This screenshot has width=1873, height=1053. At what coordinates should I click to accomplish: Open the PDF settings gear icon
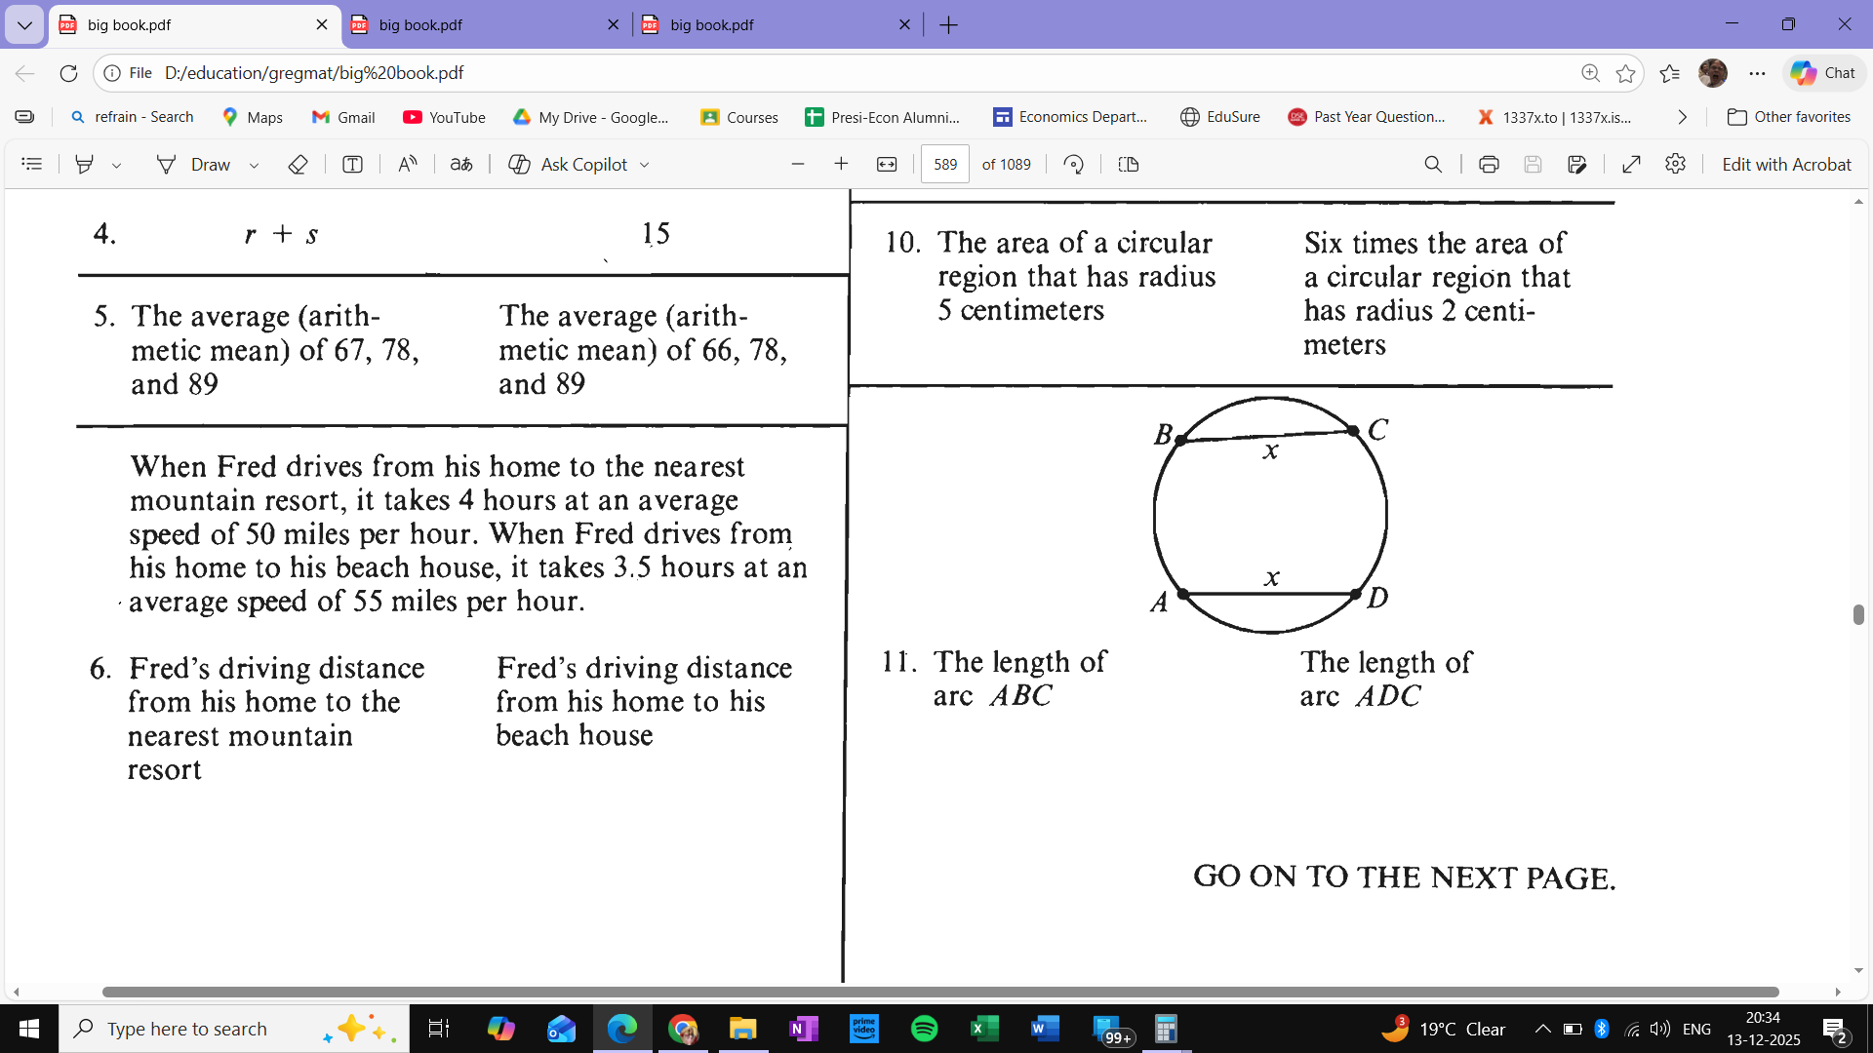click(x=1675, y=165)
